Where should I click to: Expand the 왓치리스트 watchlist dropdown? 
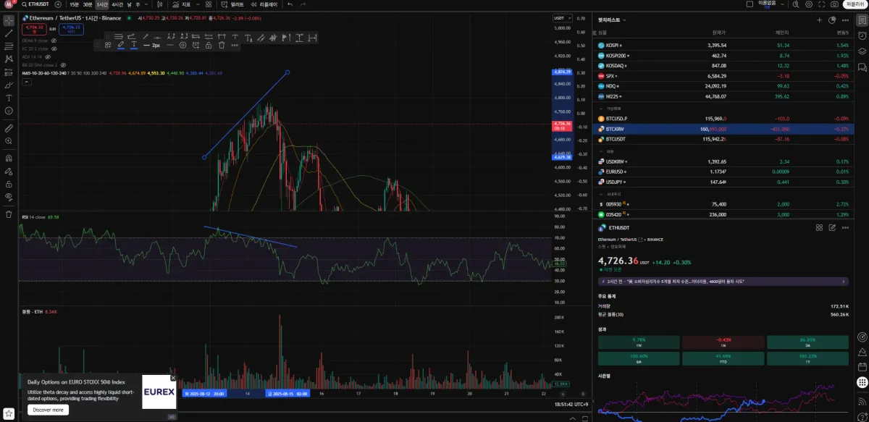pos(612,20)
